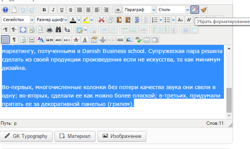The width and height of the screenshot is (250, 149).
Task: Apply subscript formatting
Action: click(180, 20)
